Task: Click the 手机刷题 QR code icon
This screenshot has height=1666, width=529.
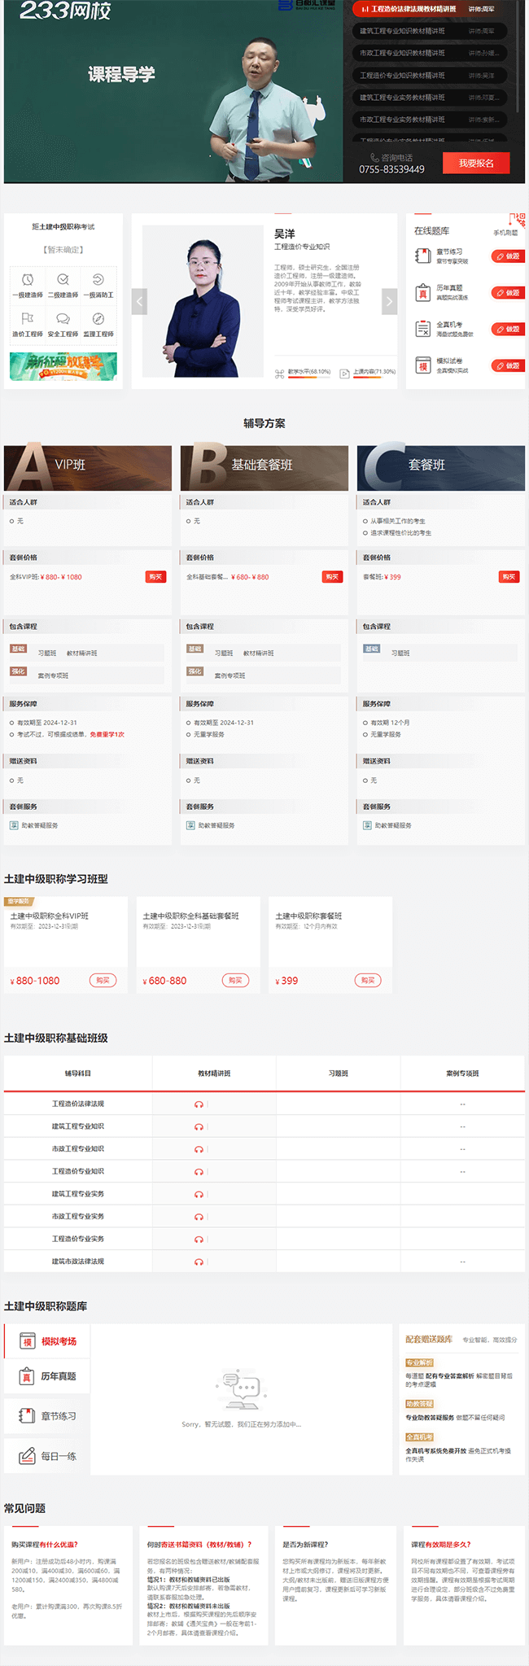Action: [x=516, y=220]
